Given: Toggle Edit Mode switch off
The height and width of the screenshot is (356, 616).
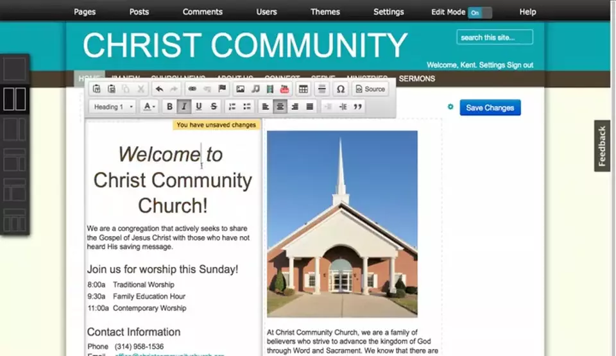Looking at the screenshot, I should (479, 12).
